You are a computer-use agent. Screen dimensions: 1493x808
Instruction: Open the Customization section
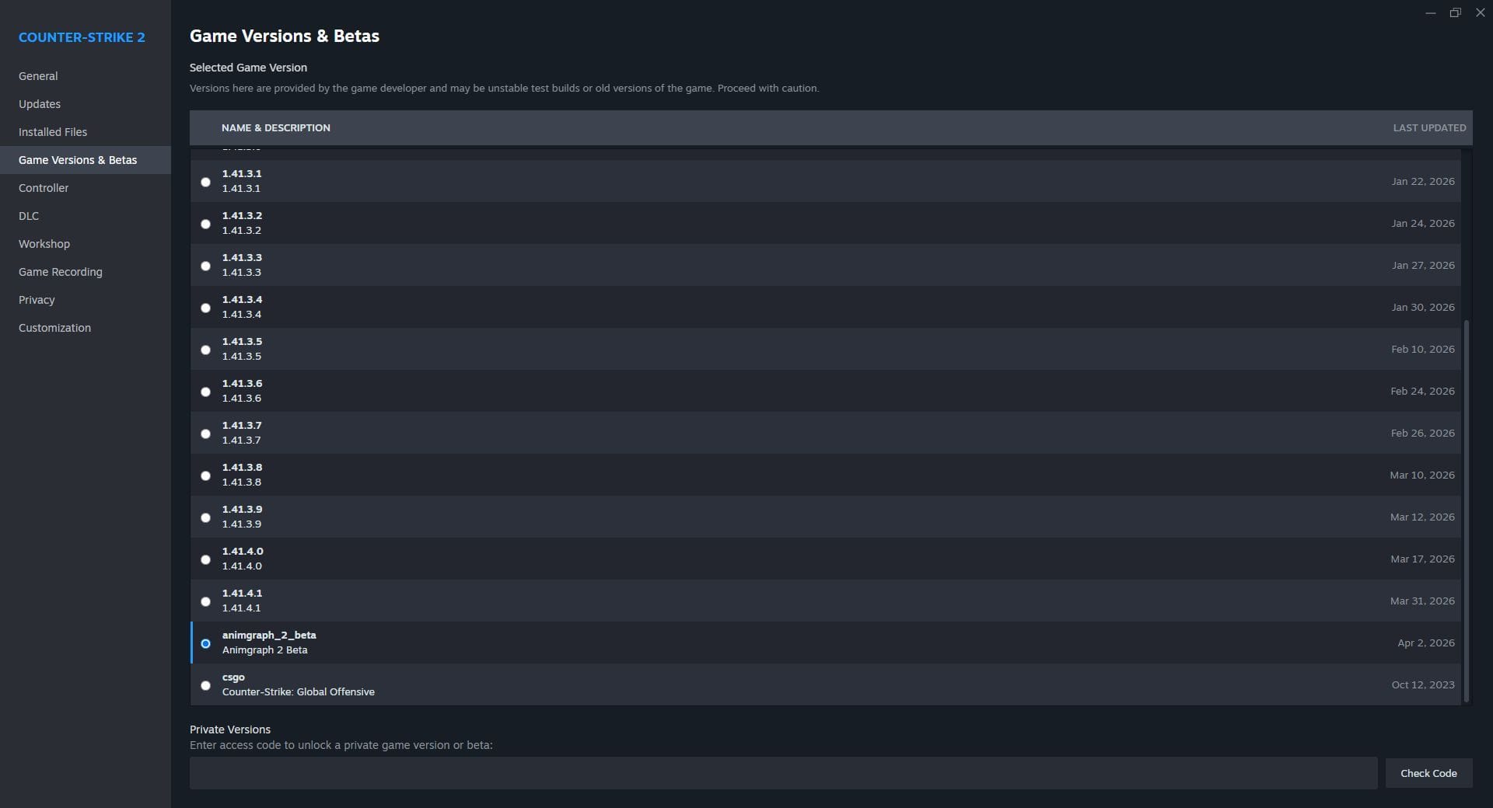(54, 328)
